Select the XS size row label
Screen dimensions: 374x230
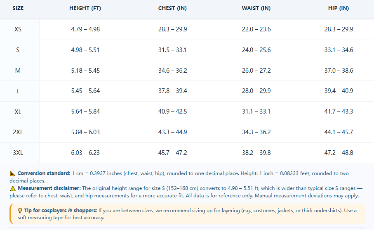coord(18,29)
